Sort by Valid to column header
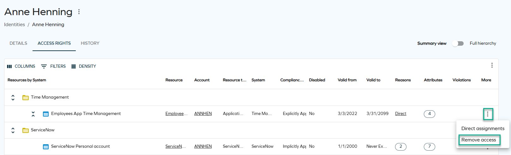The height and width of the screenshot is (155, 511). point(373,80)
